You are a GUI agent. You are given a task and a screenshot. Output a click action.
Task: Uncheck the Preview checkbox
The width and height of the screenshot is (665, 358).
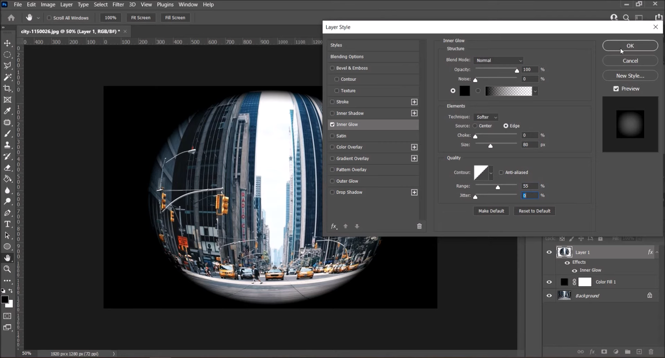point(616,89)
